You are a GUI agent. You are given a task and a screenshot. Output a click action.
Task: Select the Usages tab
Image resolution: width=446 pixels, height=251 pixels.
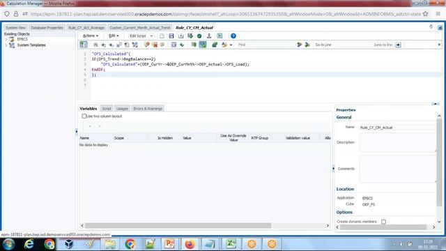point(122,109)
